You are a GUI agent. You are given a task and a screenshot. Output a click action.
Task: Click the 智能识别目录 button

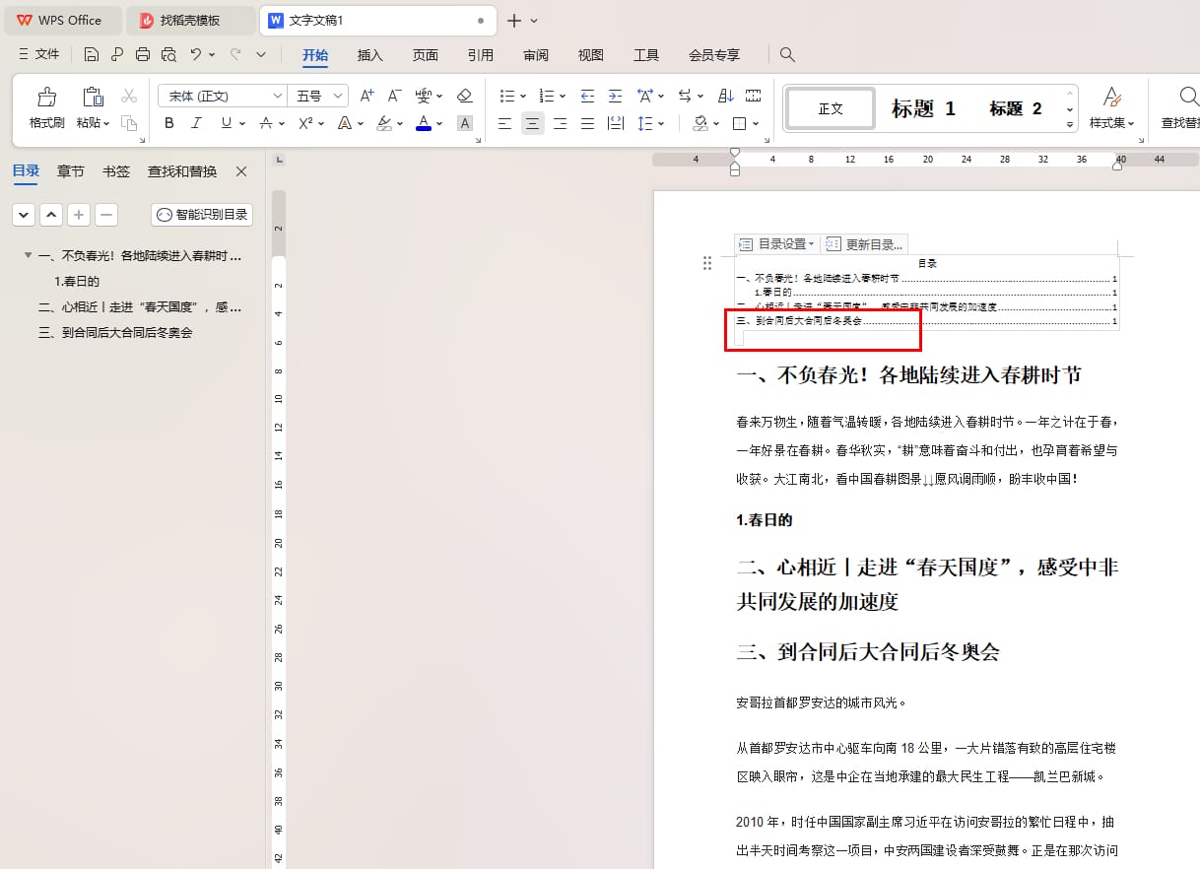(x=202, y=214)
